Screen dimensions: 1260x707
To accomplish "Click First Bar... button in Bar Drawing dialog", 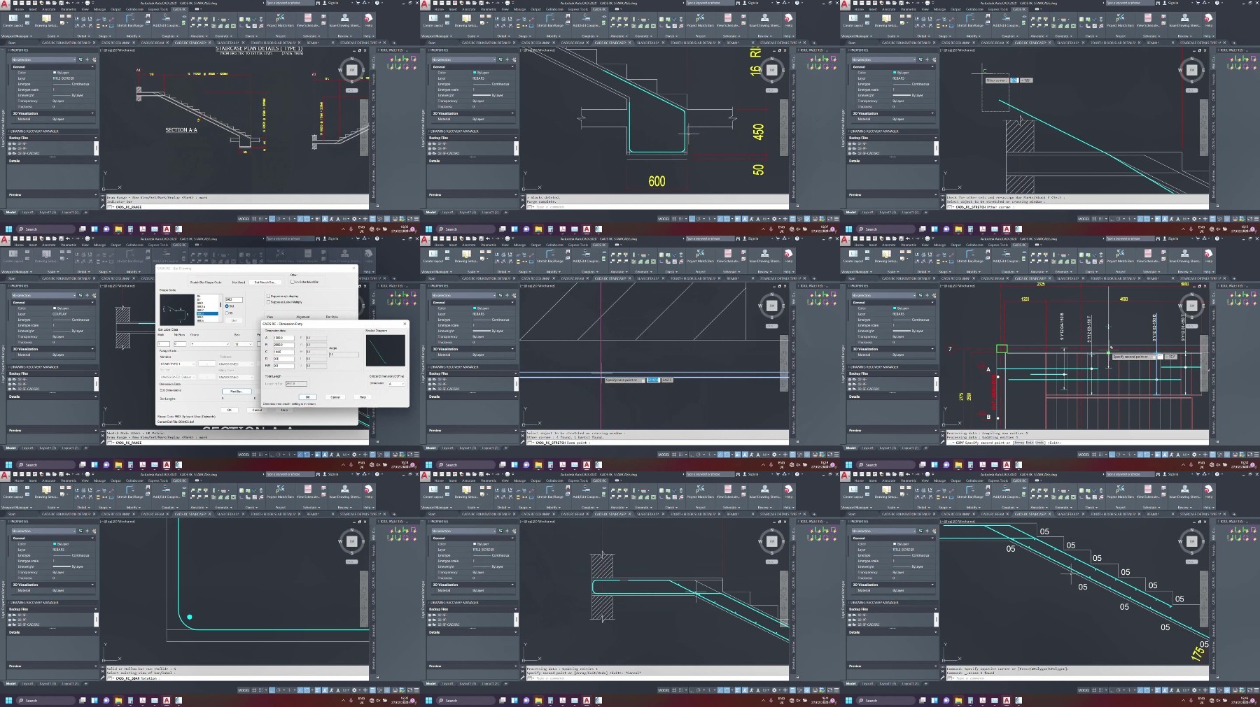I will pyautogui.click(x=236, y=391).
